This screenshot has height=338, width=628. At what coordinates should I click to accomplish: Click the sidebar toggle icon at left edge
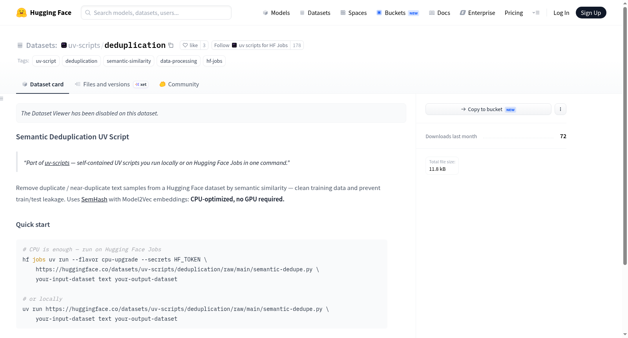coord(2,99)
